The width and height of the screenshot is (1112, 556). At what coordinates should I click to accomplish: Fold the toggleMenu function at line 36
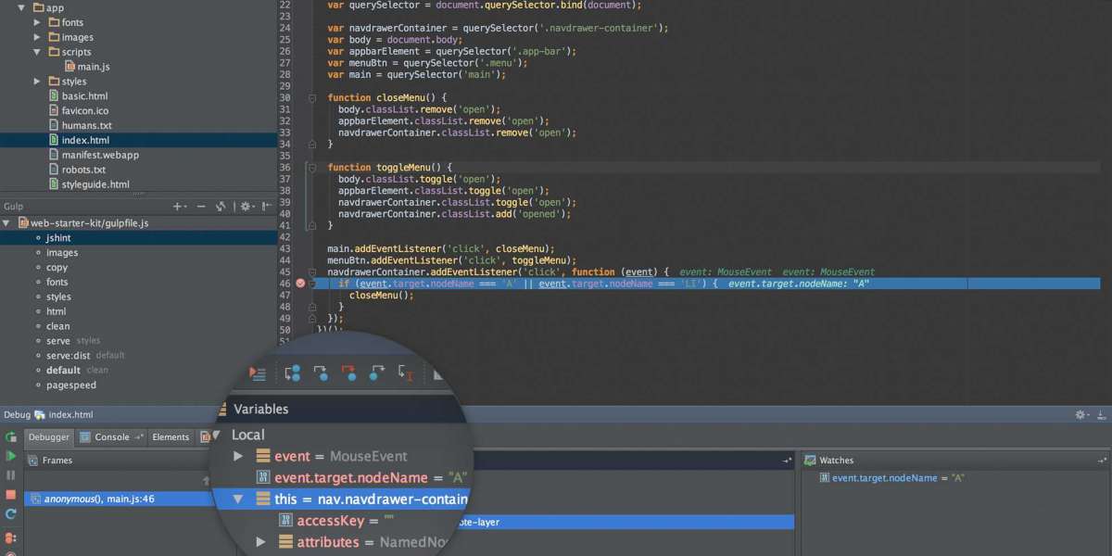click(x=312, y=168)
